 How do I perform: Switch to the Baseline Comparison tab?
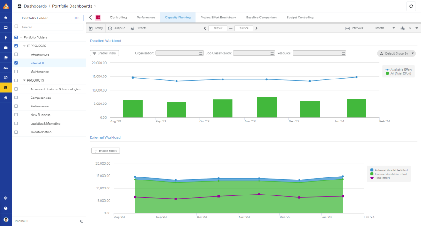[261, 18]
